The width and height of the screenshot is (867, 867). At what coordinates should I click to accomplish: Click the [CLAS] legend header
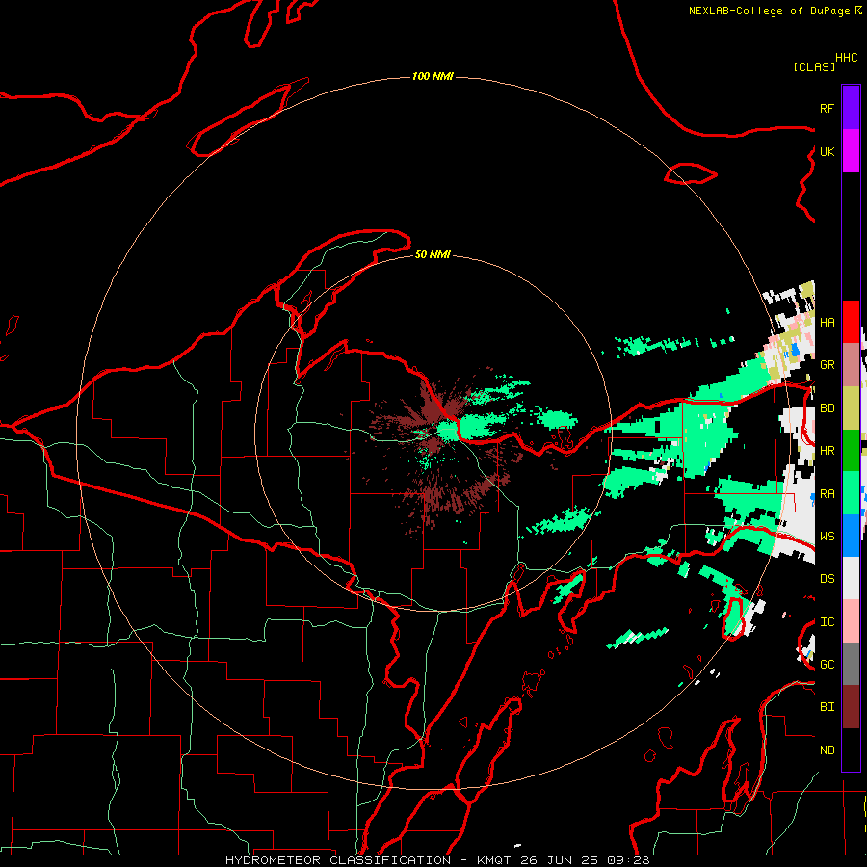coord(814,66)
